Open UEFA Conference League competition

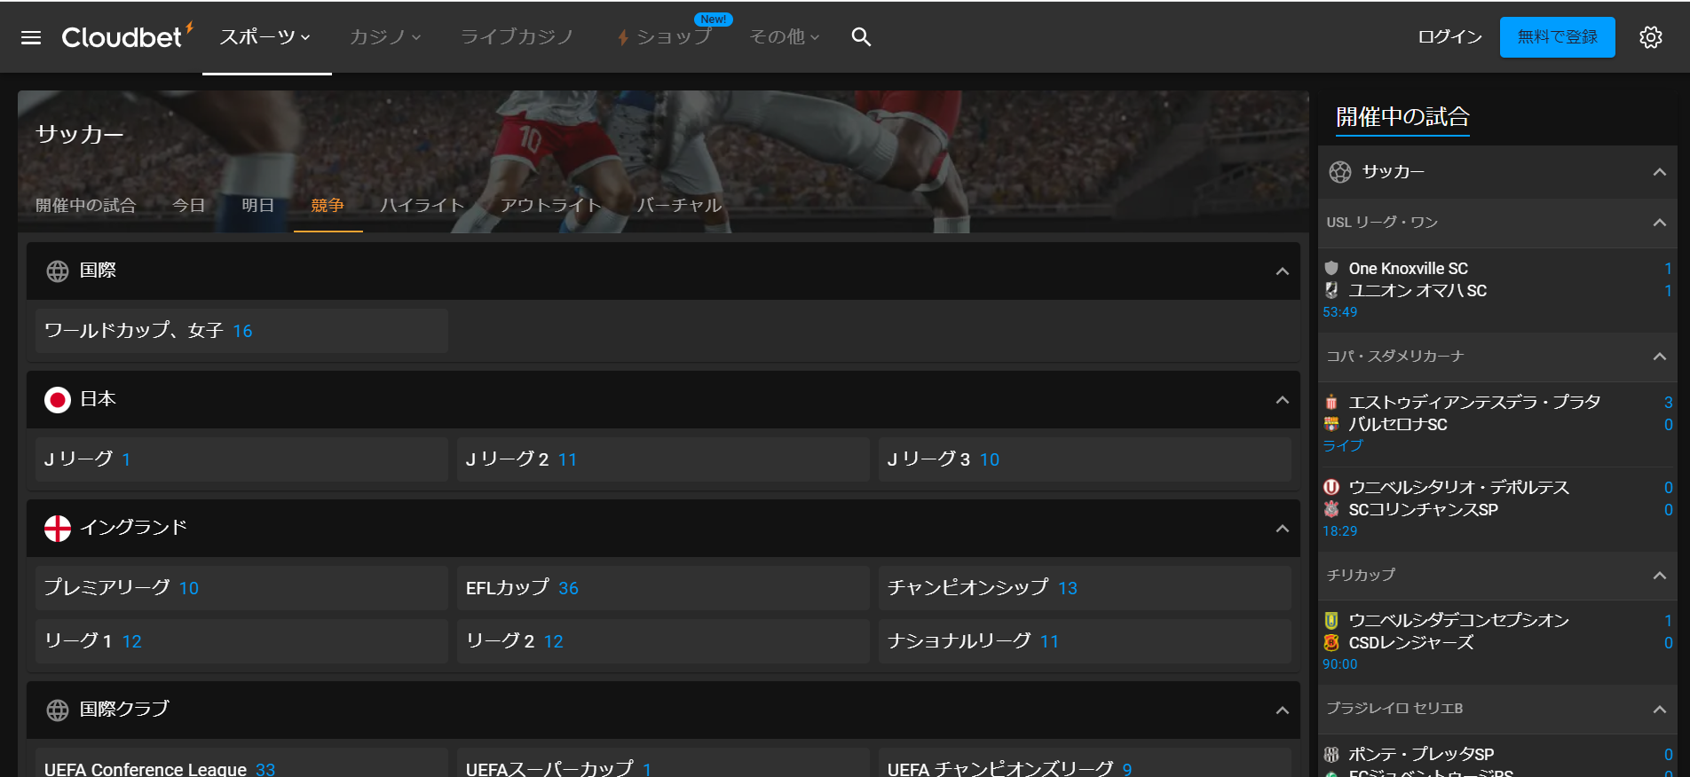point(241,763)
